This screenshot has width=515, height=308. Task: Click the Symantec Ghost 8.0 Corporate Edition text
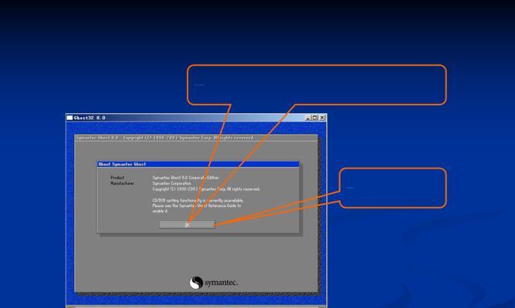coord(185,178)
